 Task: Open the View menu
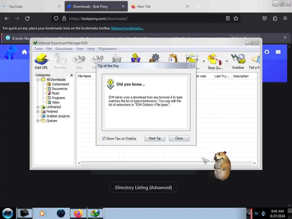80,48
